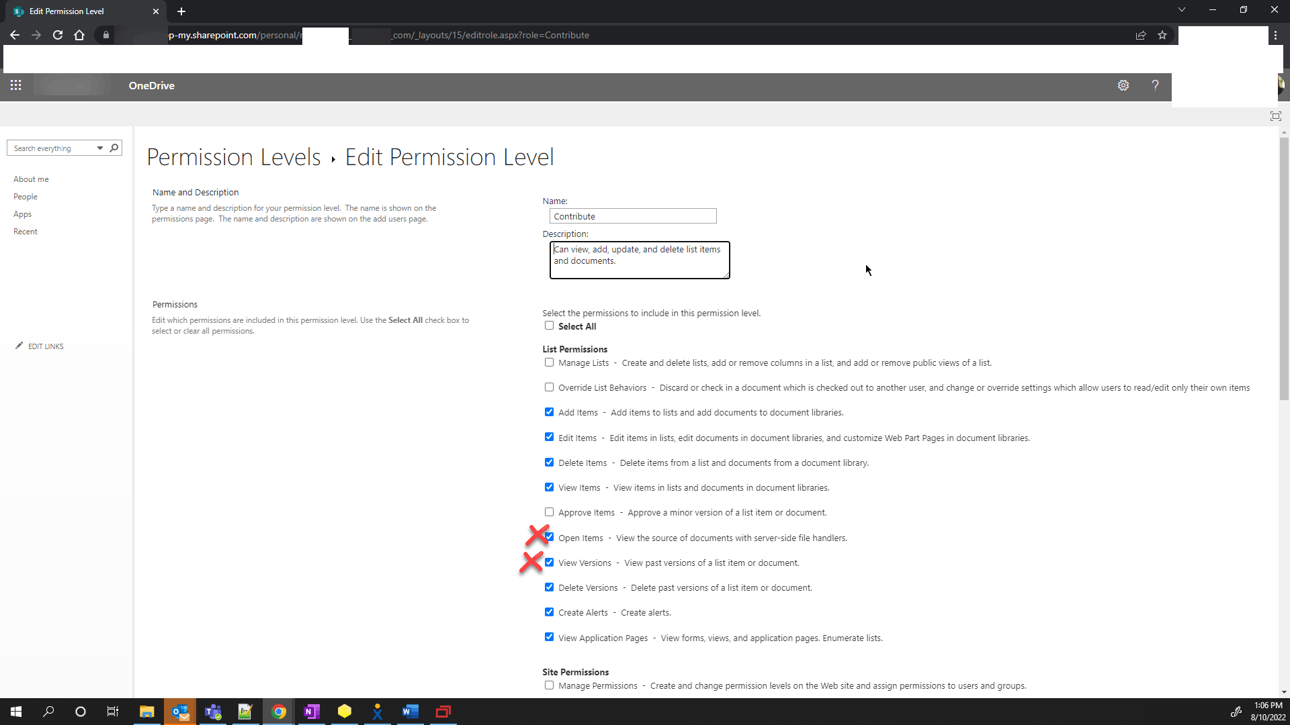Uncheck the View Items permission
Image resolution: width=1290 pixels, height=725 pixels.
[x=549, y=487]
